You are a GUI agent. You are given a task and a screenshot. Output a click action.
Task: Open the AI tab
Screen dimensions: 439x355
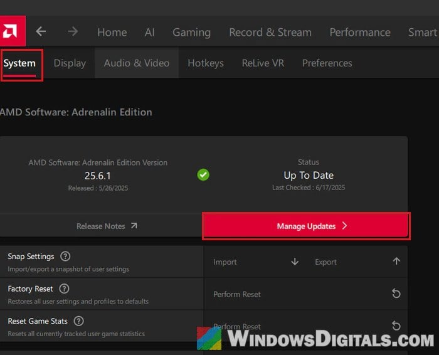click(x=149, y=32)
